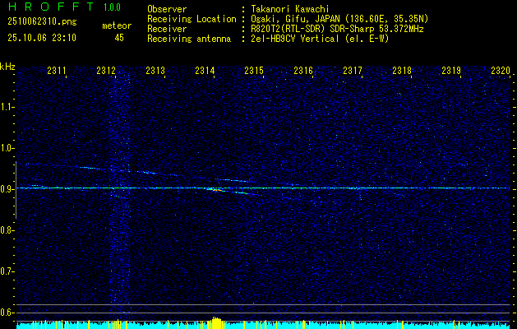Click the 0.9 kHz frequency label
Image resolution: width=517 pixels, height=329 pixels.
point(7,189)
